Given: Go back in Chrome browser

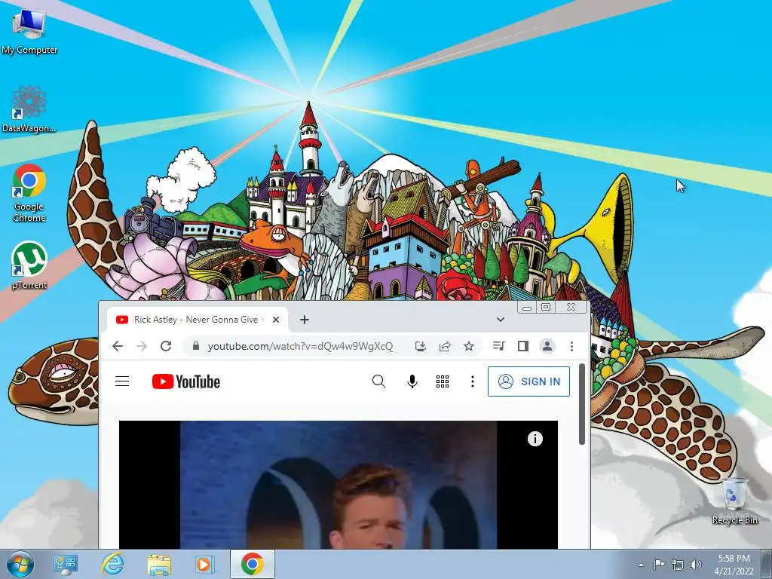Looking at the screenshot, I should click(x=118, y=346).
